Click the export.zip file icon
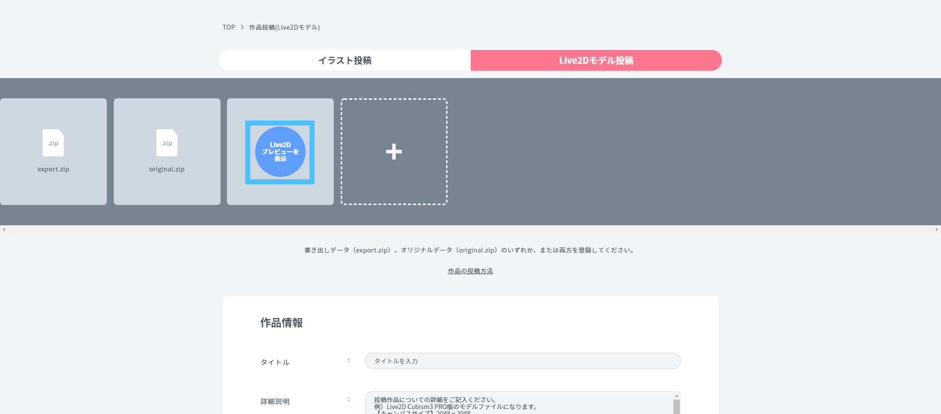The height and width of the screenshot is (414, 941). click(53, 143)
